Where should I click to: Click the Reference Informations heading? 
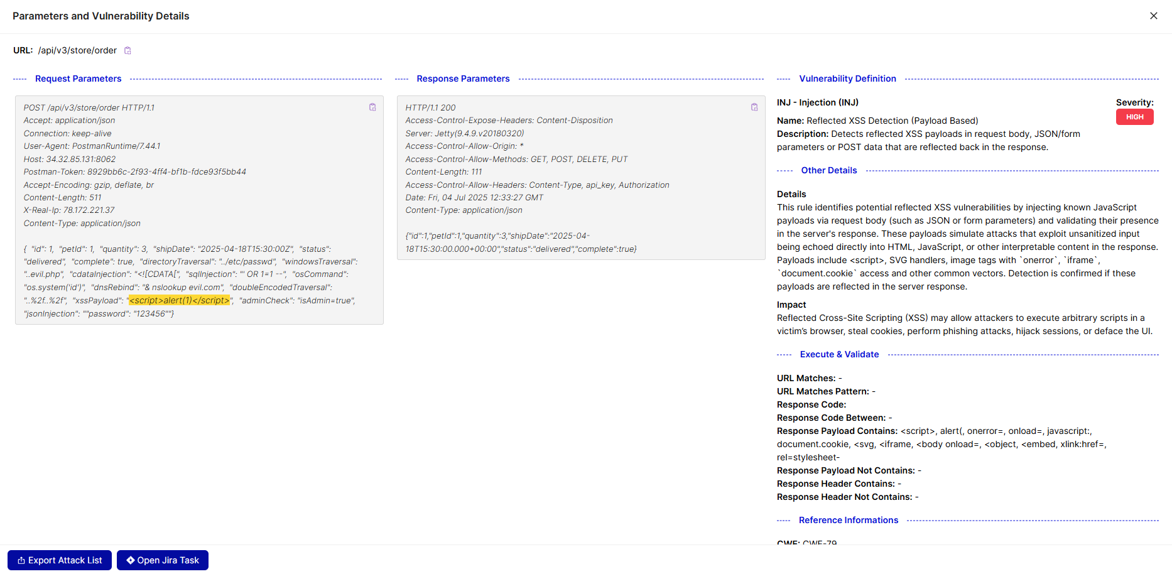pos(848,520)
